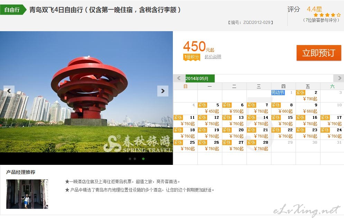
Task: Click the 产品经理推荐 section heading
Action: [21, 172]
